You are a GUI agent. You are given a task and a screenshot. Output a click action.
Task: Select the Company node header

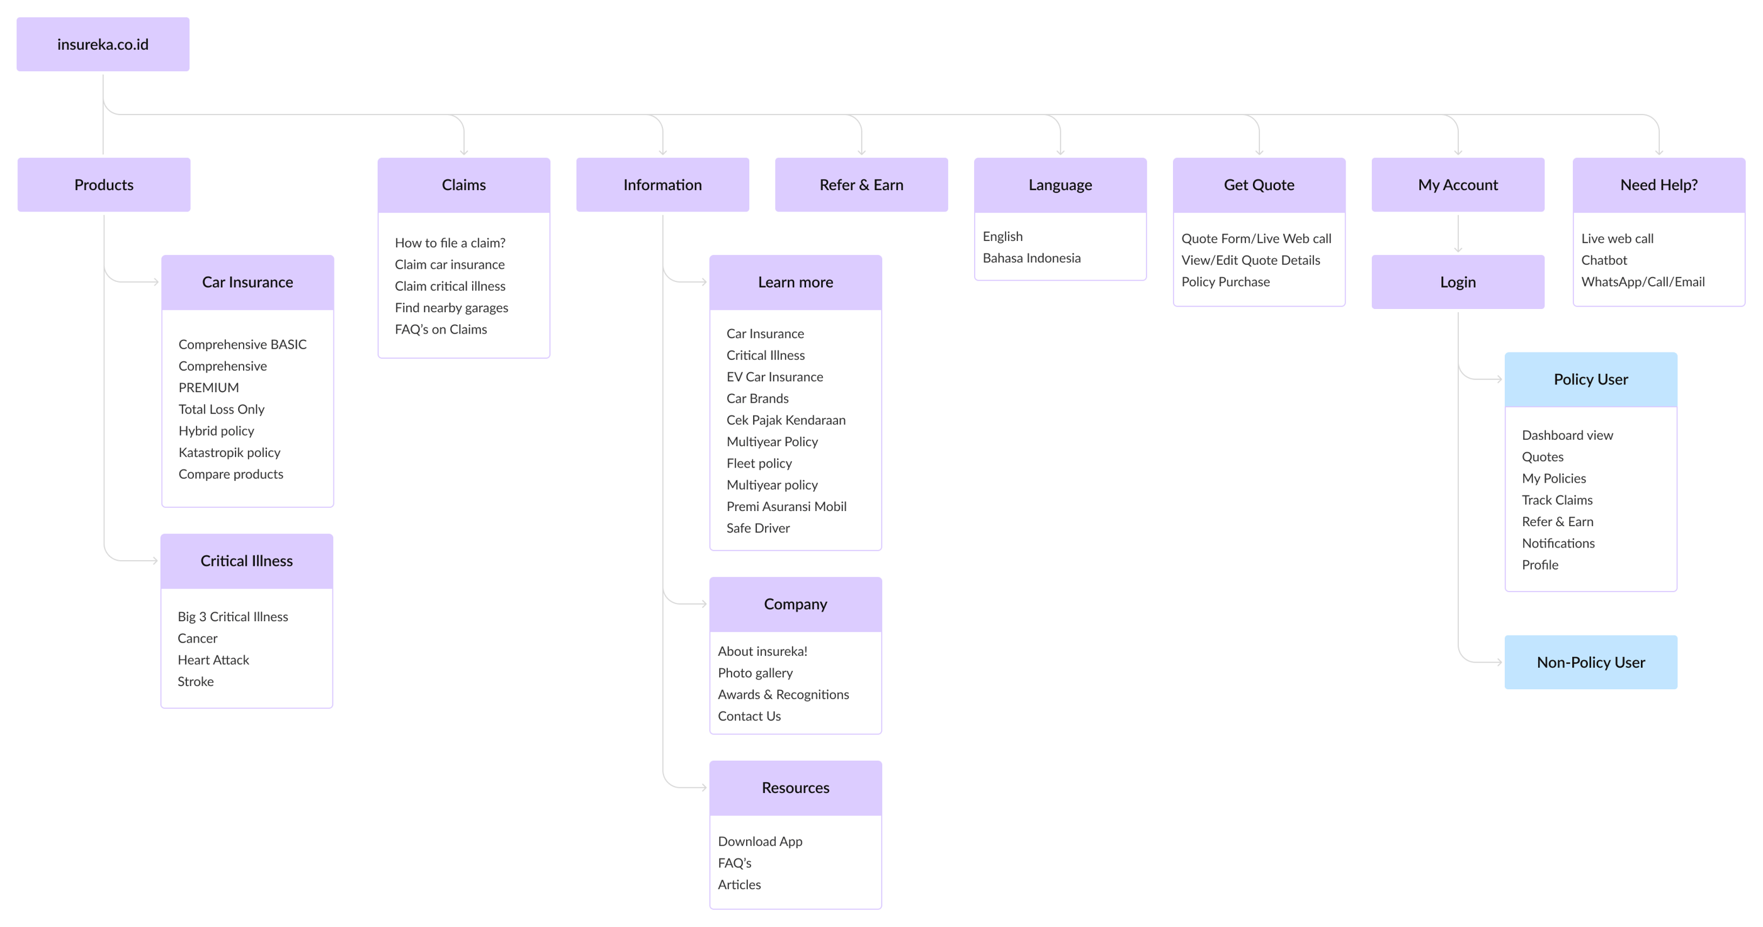point(795,604)
